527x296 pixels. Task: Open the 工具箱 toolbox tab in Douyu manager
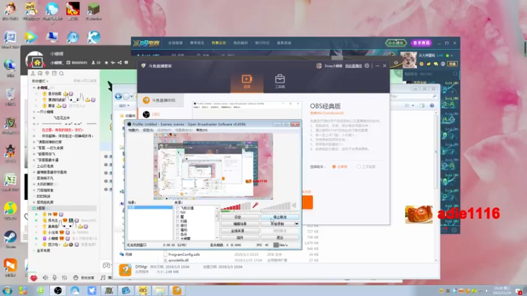[279, 82]
